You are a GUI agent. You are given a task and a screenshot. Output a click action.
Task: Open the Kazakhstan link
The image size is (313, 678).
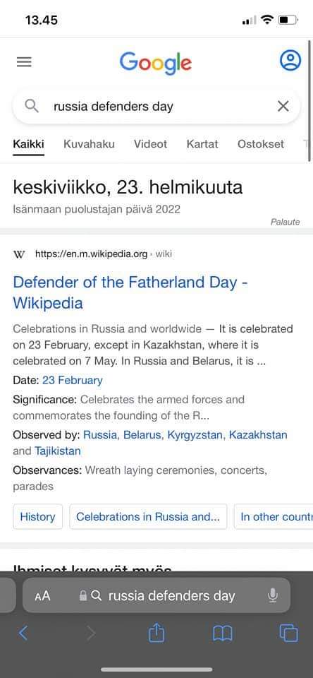pos(258,434)
